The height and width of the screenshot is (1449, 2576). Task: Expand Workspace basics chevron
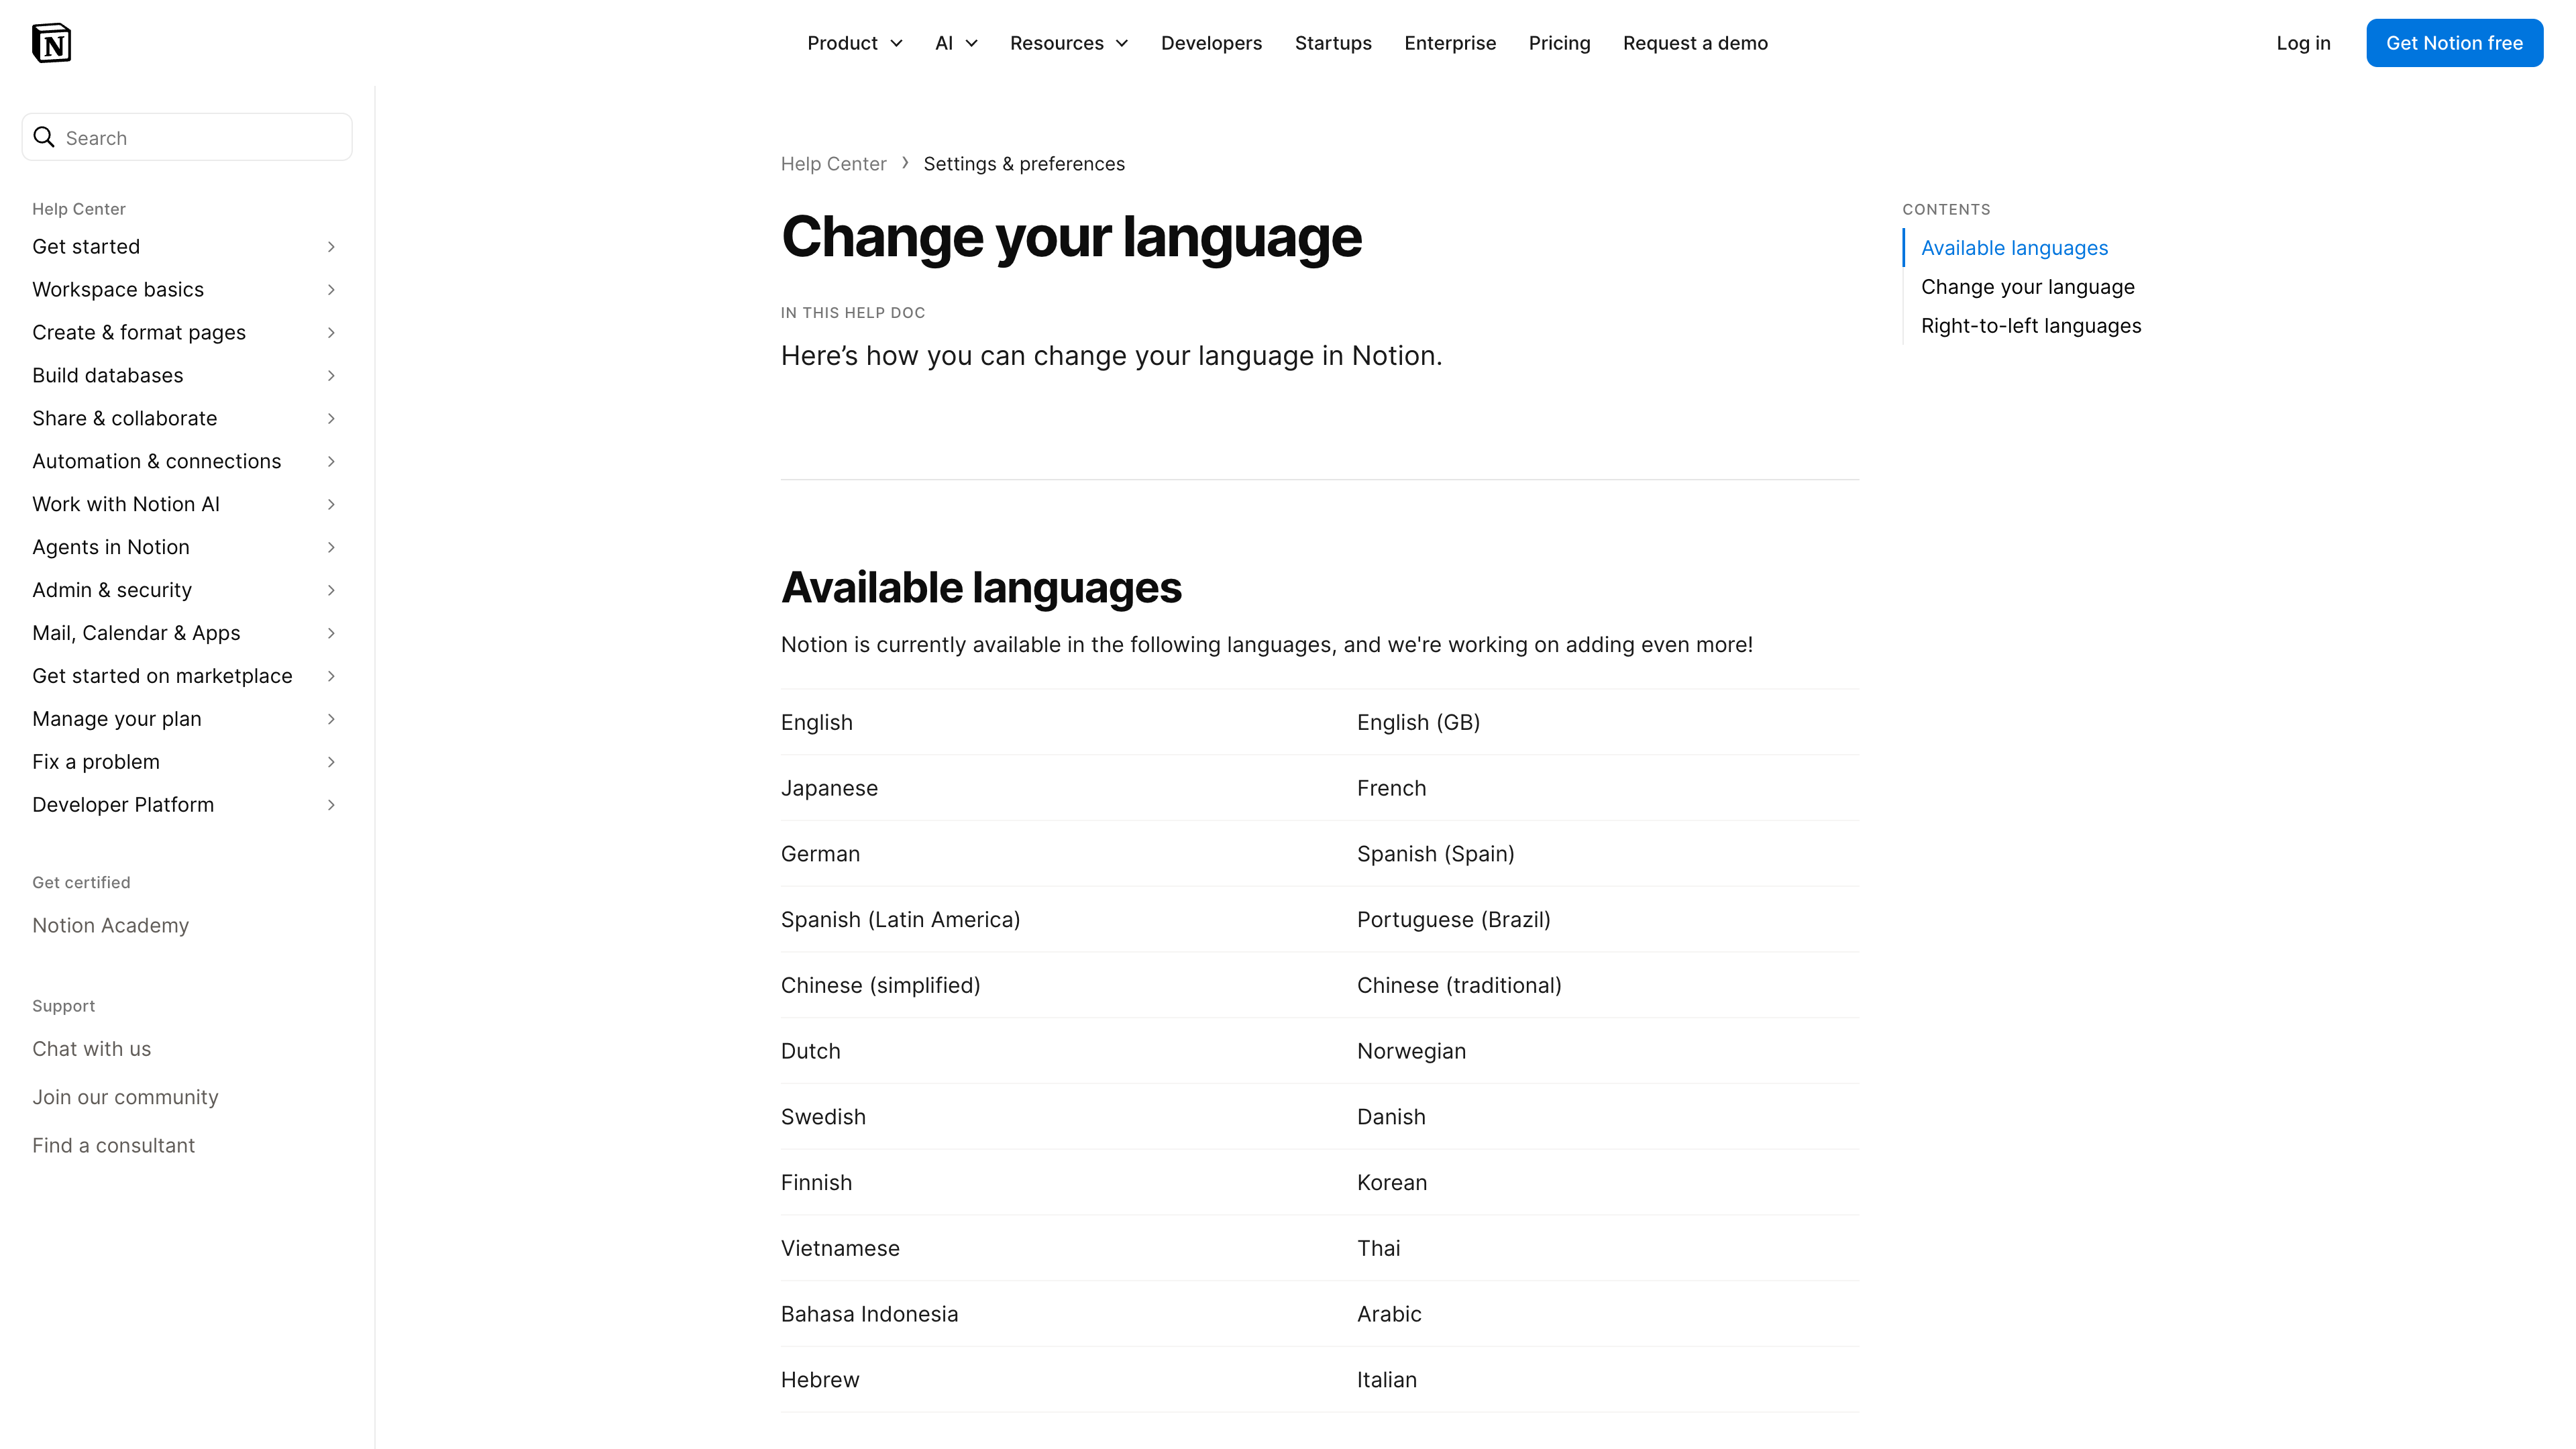331,290
